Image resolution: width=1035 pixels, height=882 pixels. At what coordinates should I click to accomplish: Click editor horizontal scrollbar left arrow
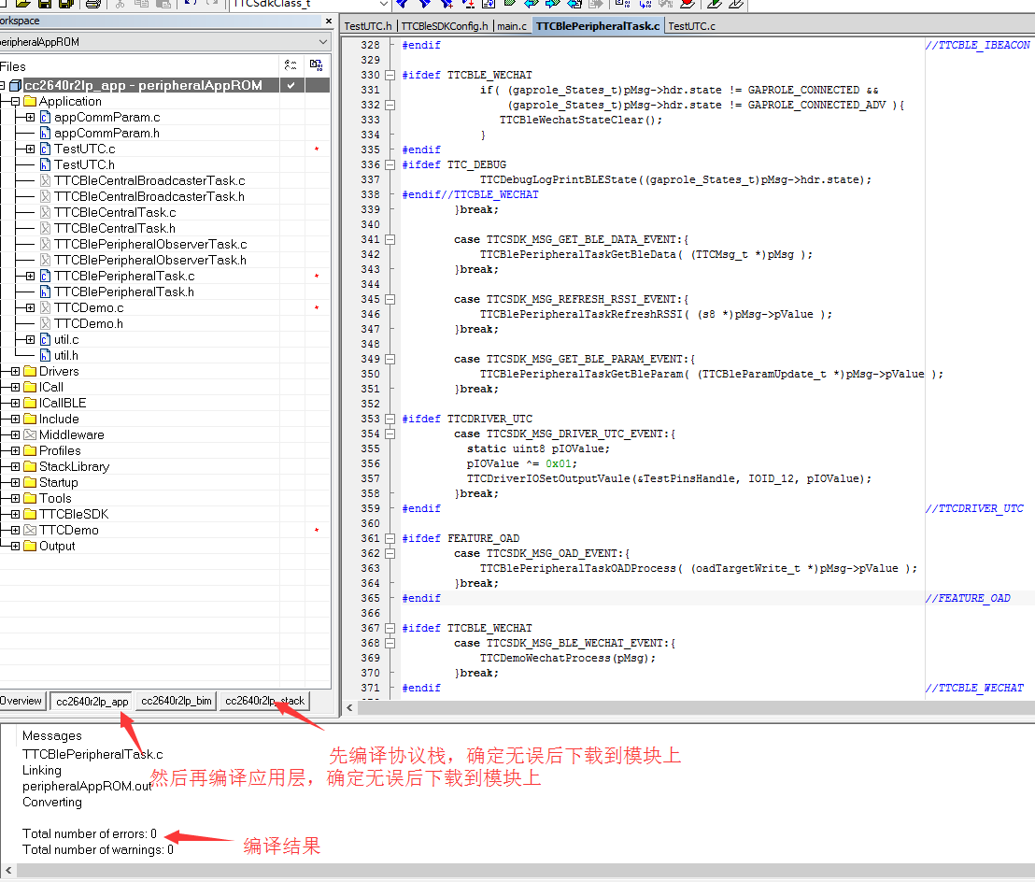pyautogui.click(x=349, y=707)
